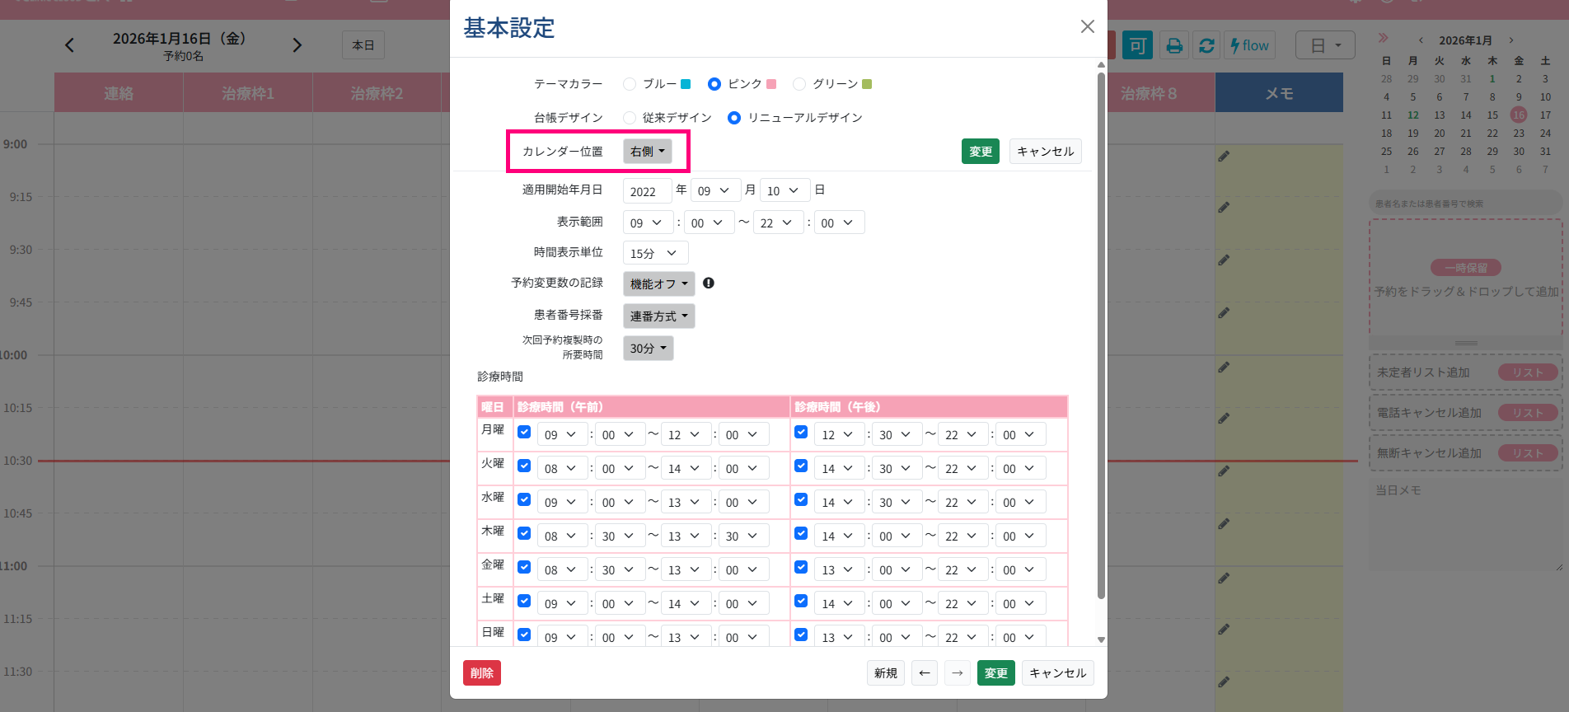Click the 新規 button in the dialog footer

click(885, 673)
